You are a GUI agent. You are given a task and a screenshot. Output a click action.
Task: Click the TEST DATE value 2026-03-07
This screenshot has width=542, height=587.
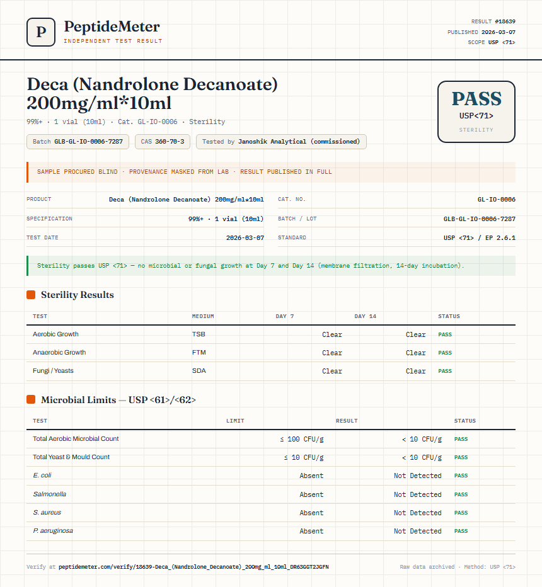245,237
